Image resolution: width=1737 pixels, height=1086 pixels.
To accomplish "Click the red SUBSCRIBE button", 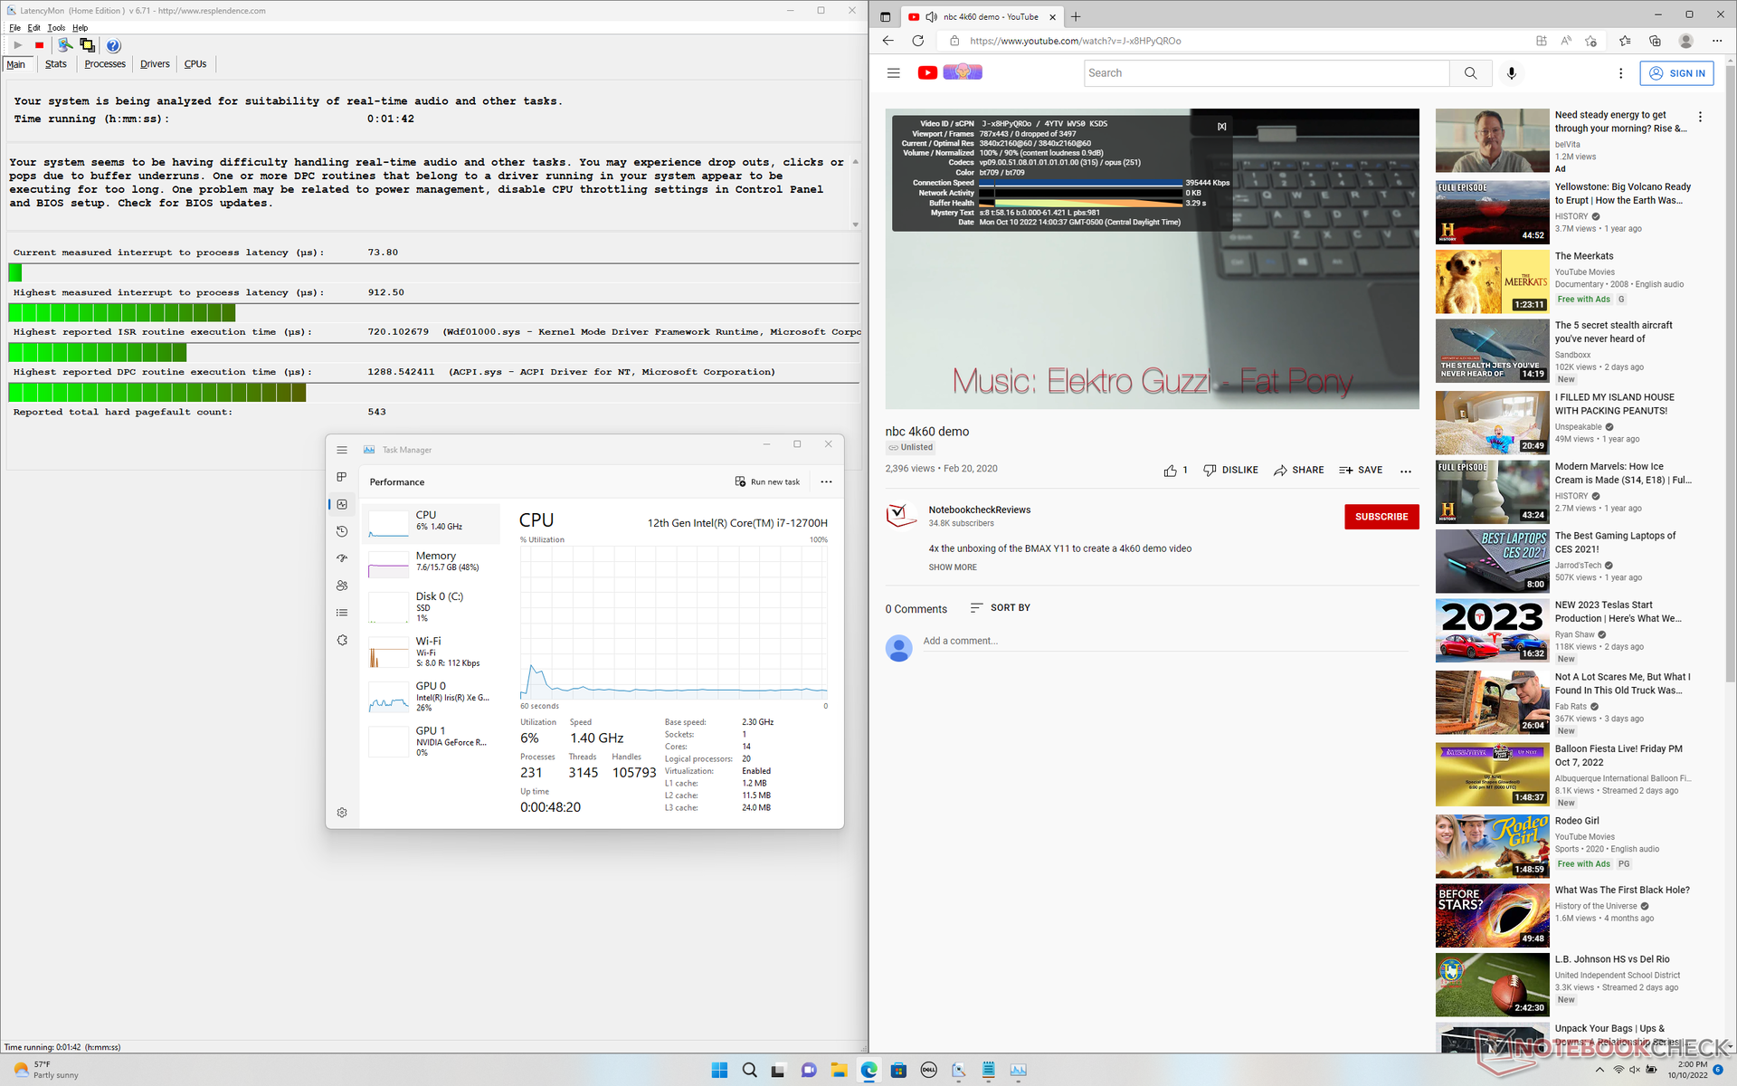I will tap(1381, 517).
